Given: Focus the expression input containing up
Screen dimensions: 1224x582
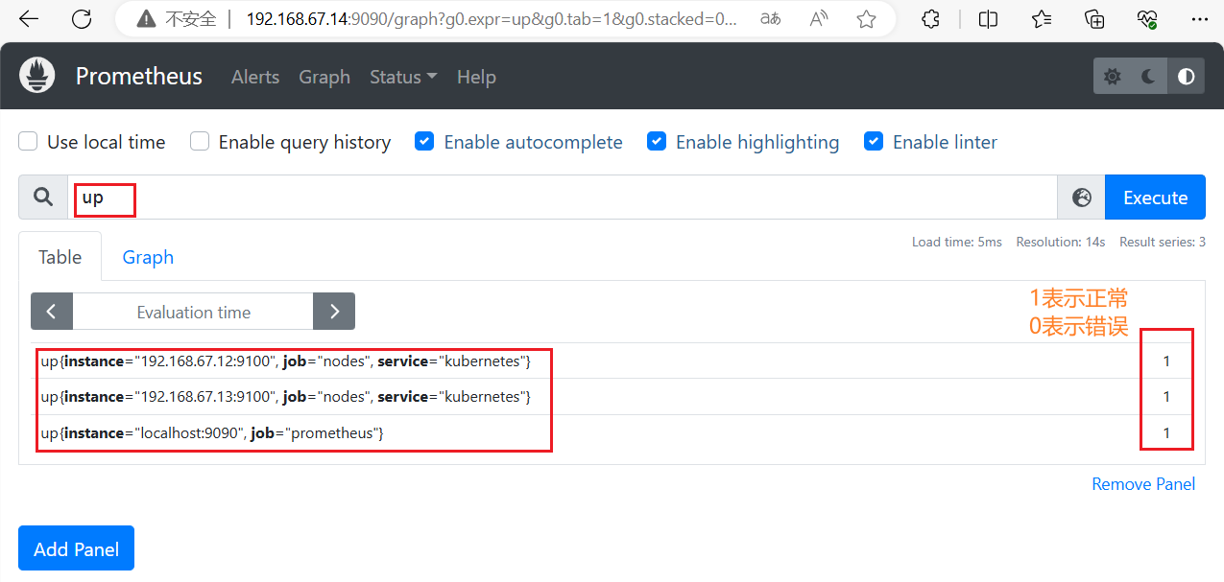Looking at the screenshot, I should coord(562,198).
